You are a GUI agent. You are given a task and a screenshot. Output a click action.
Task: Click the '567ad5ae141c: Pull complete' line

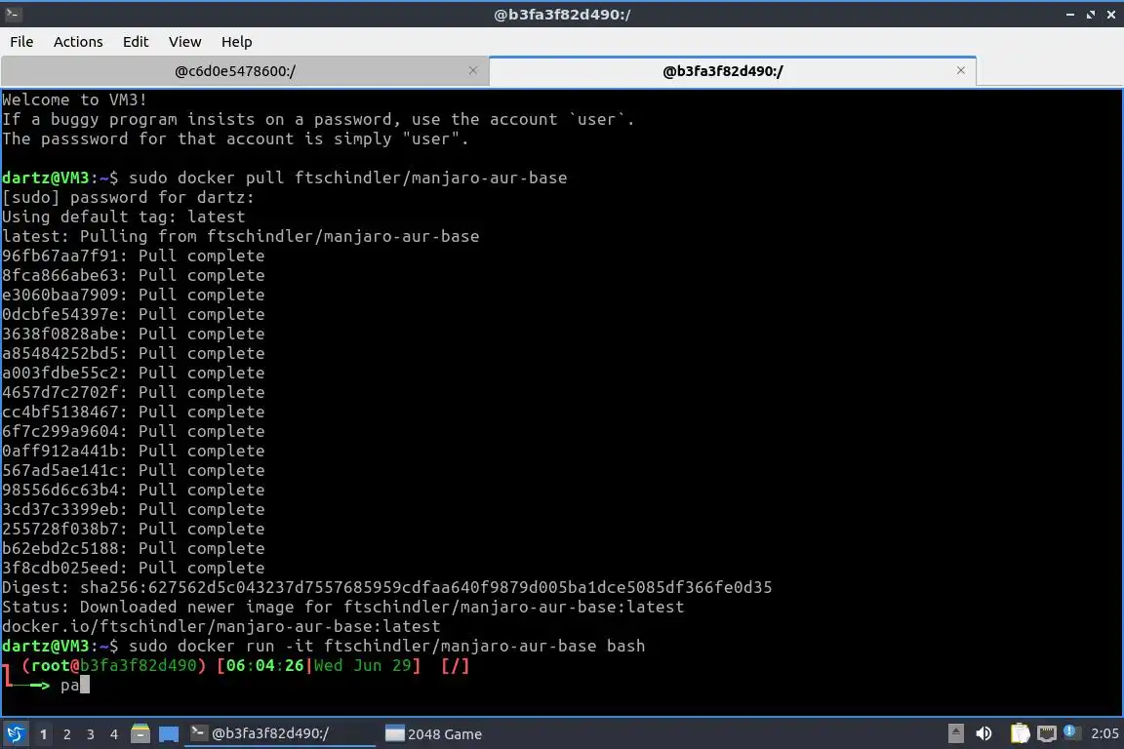pos(134,470)
